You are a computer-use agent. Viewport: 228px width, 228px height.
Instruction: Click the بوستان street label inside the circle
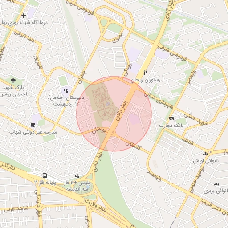tap(99, 130)
